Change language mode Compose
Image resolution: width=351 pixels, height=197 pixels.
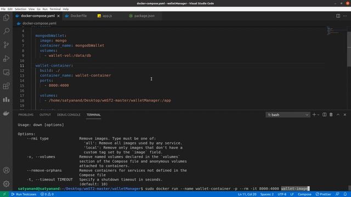[x=304, y=194]
